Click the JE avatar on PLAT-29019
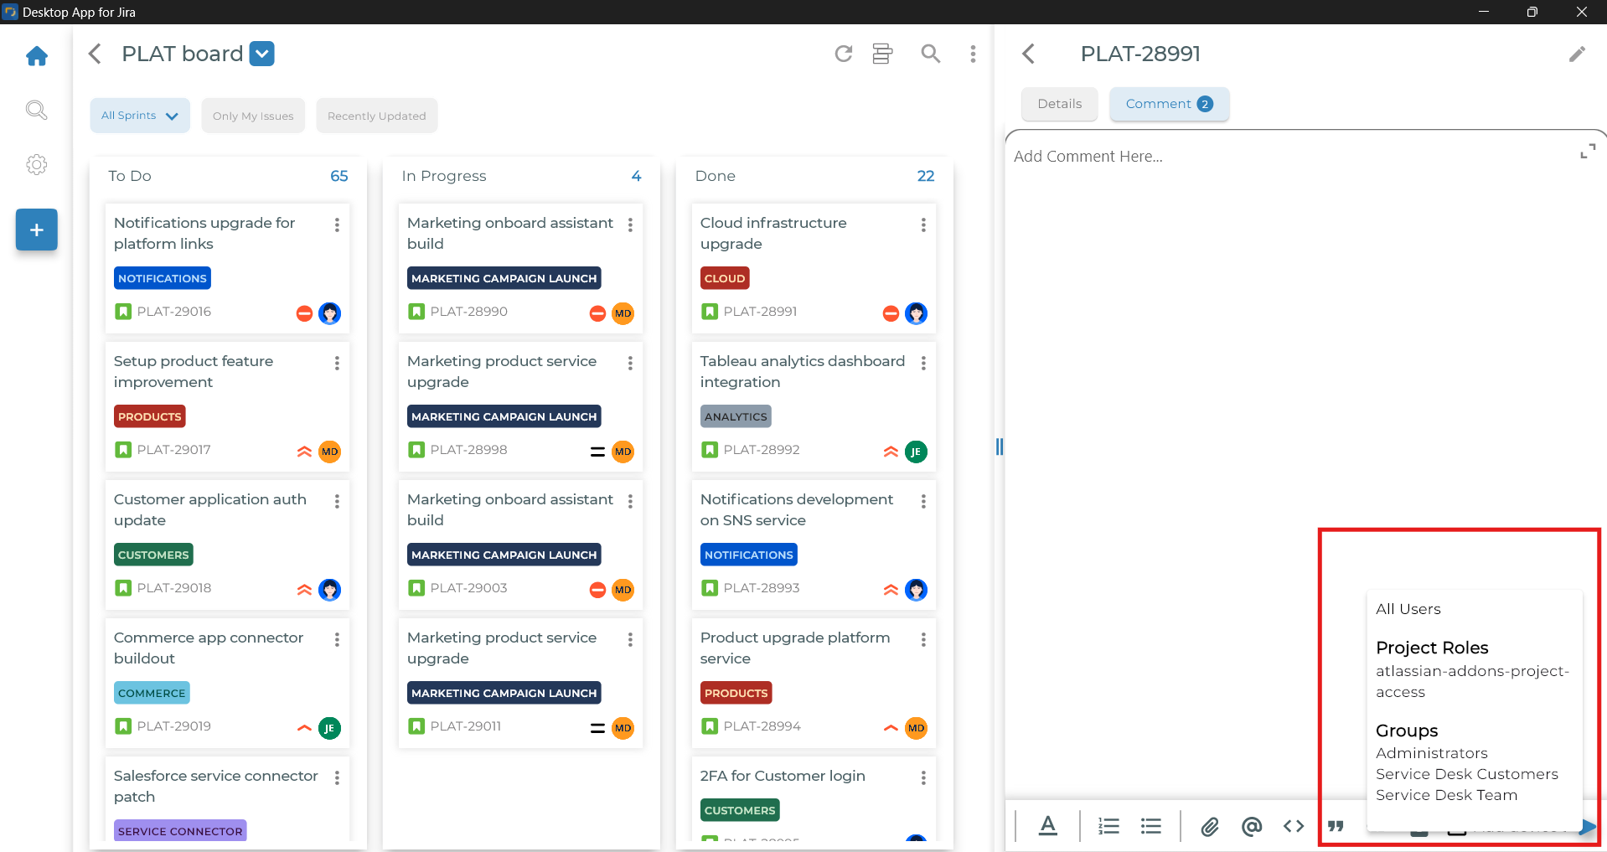The image size is (1607, 852). pyautogui.click(x=329, y=728)
